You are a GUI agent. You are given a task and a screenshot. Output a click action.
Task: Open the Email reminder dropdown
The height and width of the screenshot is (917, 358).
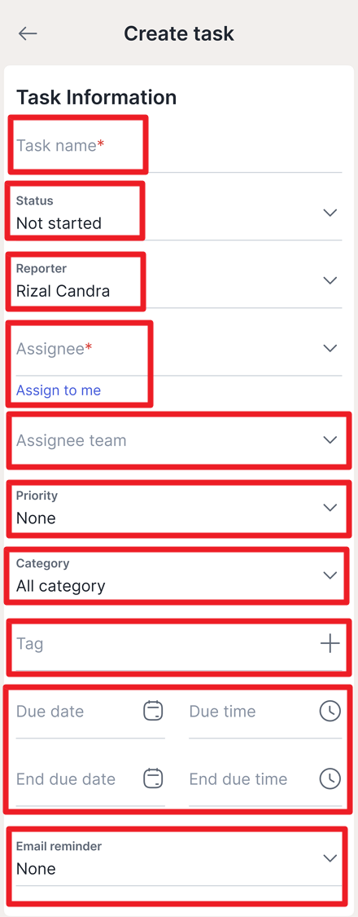click(179, 859)
